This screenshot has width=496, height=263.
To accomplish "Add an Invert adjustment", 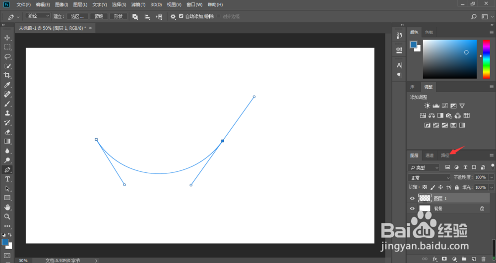I will [428, 125].
